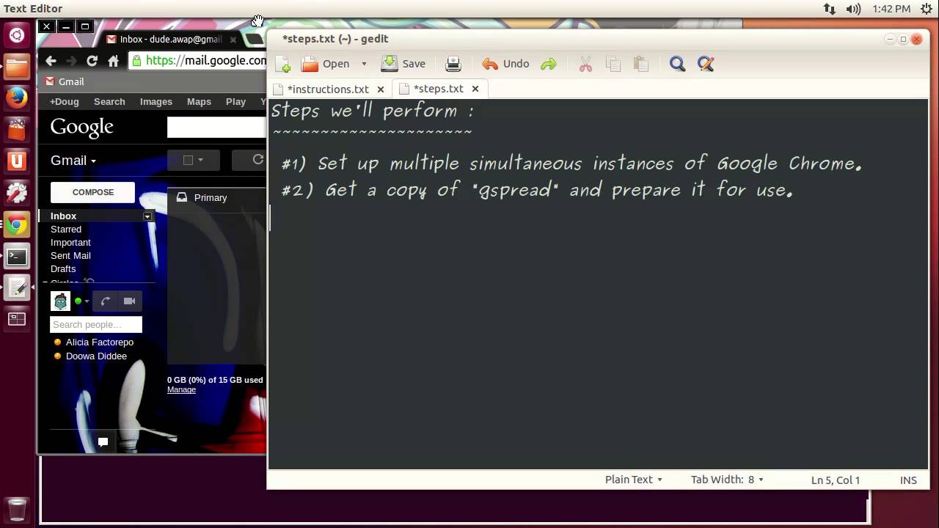Open the Inbox label
Image resolution: width=939 pixels, height=528 pixels.
point(64,216)
